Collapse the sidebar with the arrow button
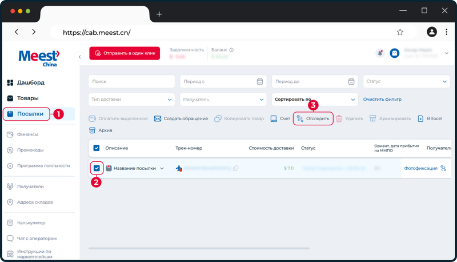This screenshot has height=262, width=457. point(80,57)
